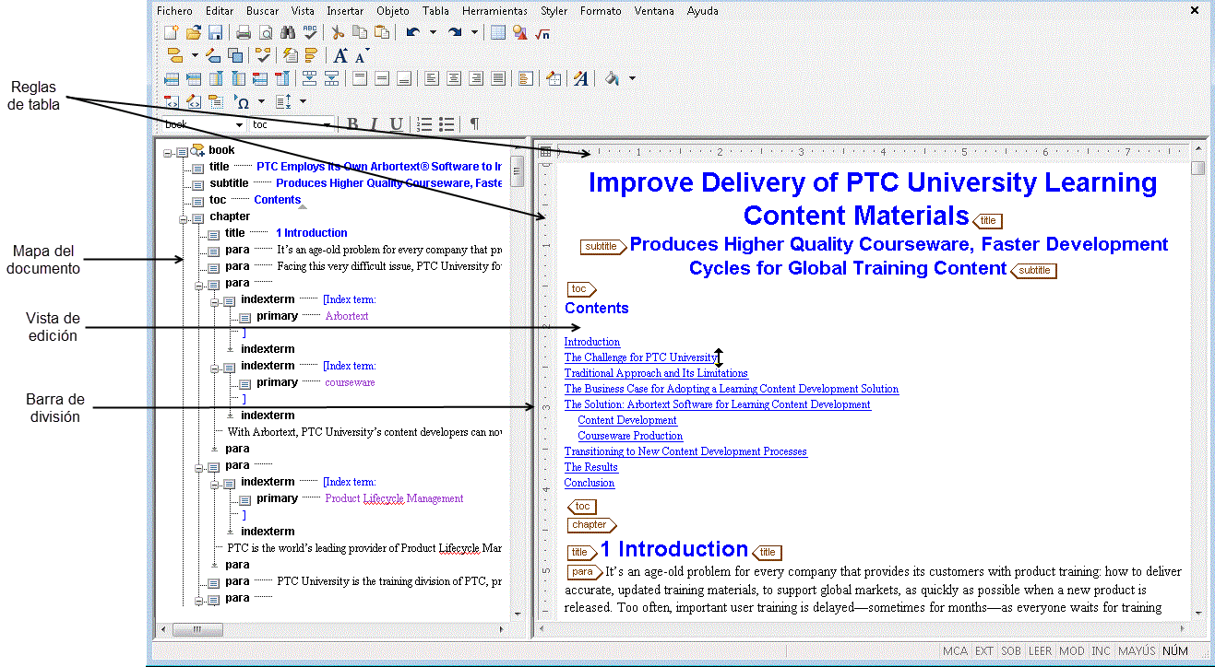Image resolution: width=1215 pixels, height=667 pixels.
Task: Insert a graphic with the shapes image icon
Action: (520, 32)
